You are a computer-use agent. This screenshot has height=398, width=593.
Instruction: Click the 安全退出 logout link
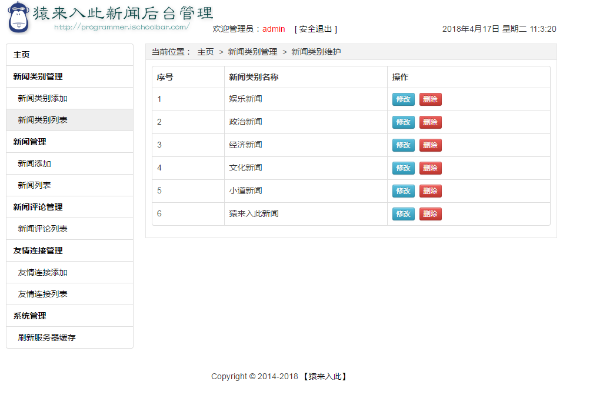click(316, 29)
